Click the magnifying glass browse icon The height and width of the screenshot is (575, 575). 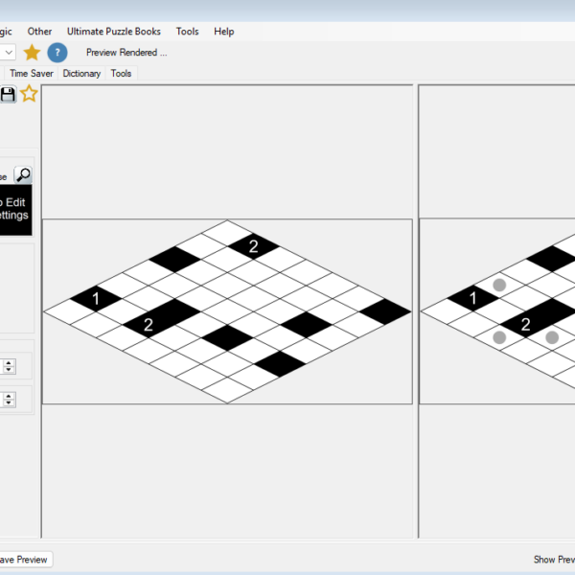coord(23,174)
